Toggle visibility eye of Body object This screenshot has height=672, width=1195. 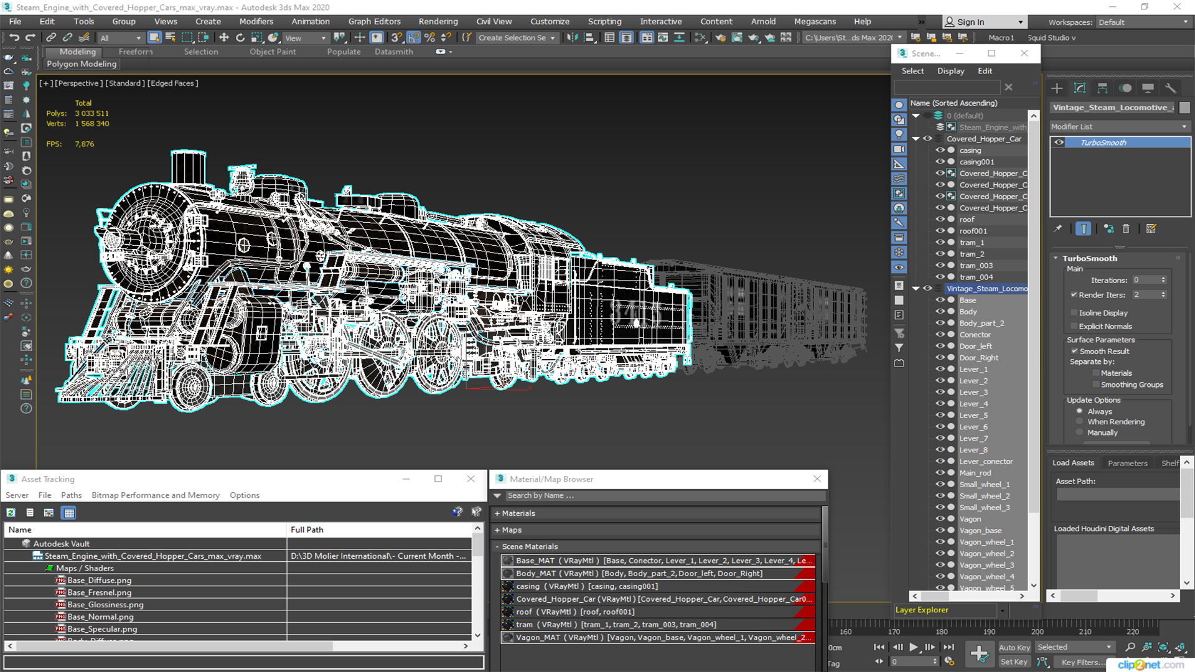click(940, 311)
